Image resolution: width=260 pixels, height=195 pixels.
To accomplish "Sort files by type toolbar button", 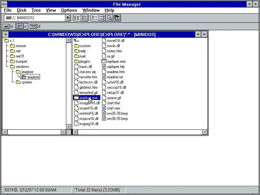I will (102, 18).
